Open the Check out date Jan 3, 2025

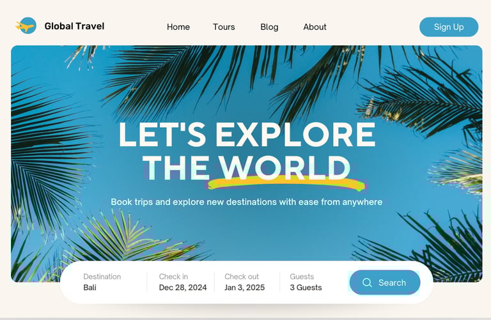click(245, 282)
